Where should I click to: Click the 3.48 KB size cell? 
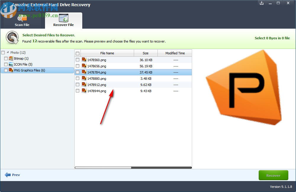click(146, 79)
